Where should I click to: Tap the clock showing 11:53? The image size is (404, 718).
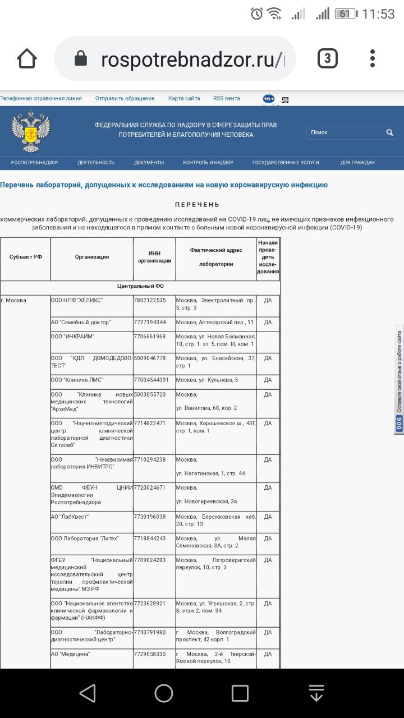tap(378, 14)
